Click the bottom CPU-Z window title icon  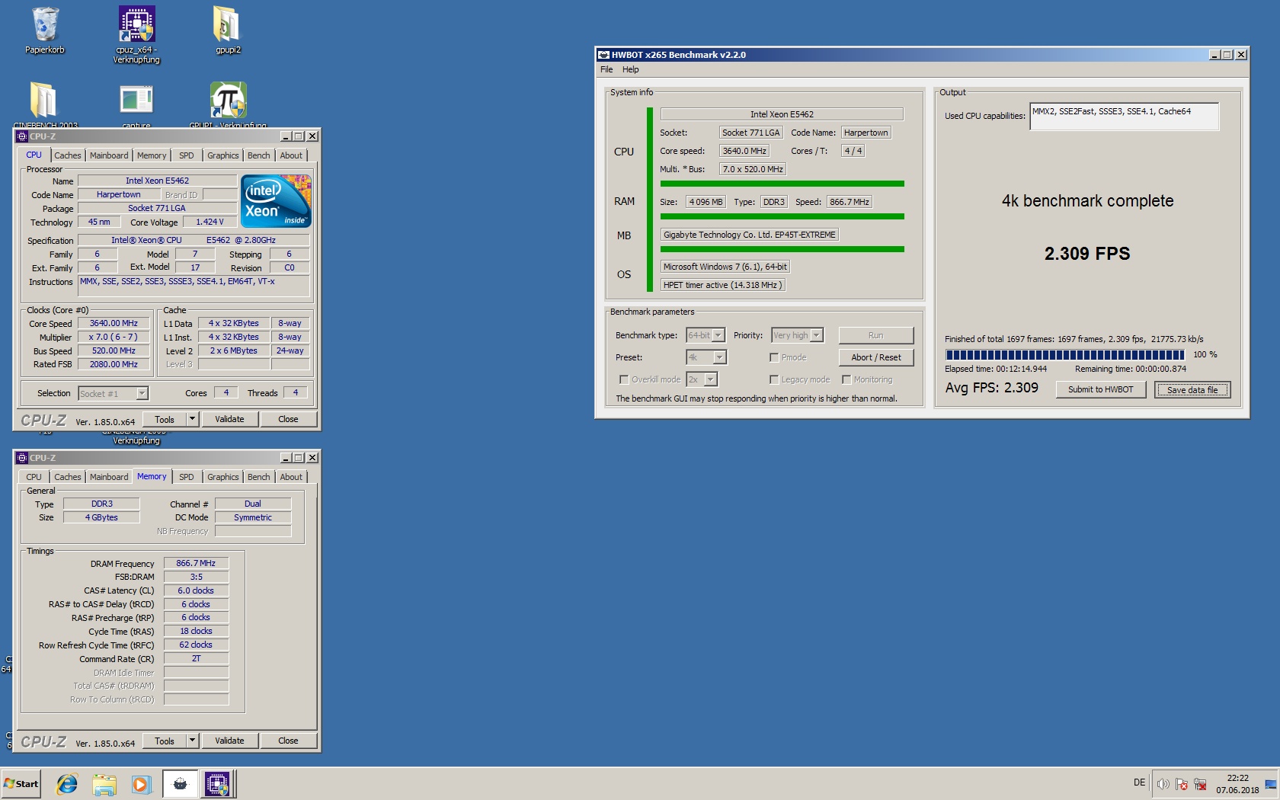[x=21, y=458]
